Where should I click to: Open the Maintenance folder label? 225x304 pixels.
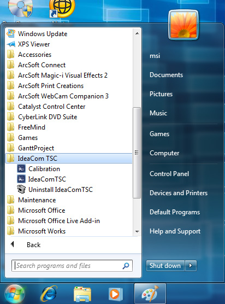point(37,200)
